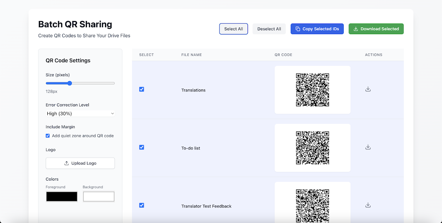Click the Translations QR code image
Viewport: 442px width, 223px height.
coord(313,90)
